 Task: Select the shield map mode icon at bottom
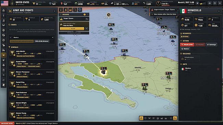(145, 118)
